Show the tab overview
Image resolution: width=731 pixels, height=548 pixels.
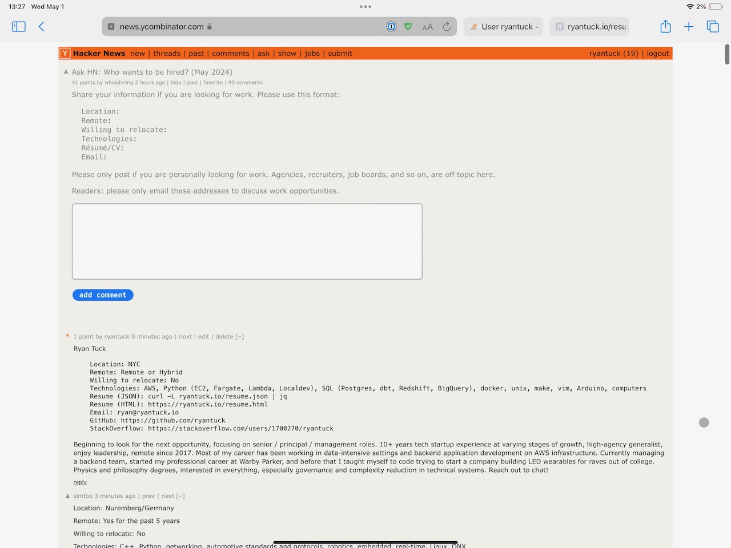713,26
